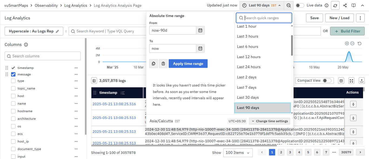This screenshot has width=369, height=159.
Task: Click the export logs icon
Action: pos(361,81)
